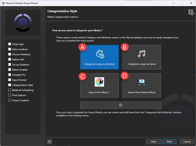The image size is (196, 146).
Task: Click the 'Media & Scheduling' step label
Action: click(23, 90)
